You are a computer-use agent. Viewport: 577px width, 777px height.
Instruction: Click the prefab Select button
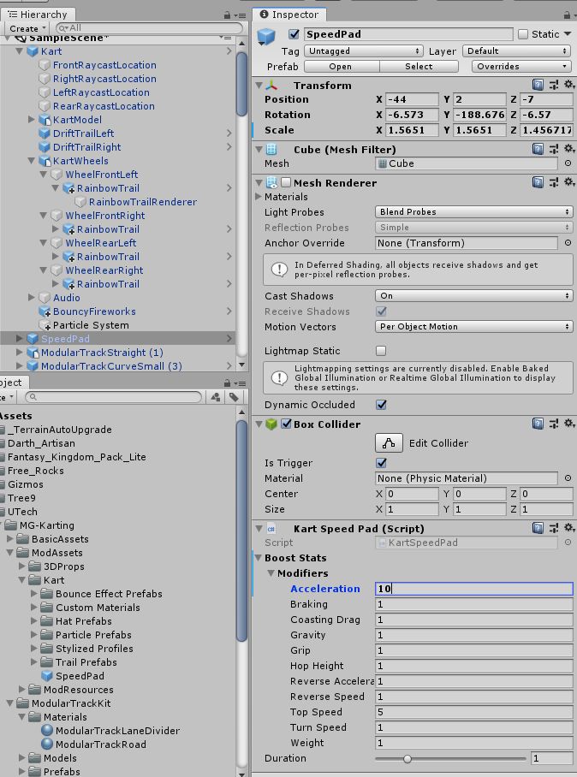[x=419, y=67]
